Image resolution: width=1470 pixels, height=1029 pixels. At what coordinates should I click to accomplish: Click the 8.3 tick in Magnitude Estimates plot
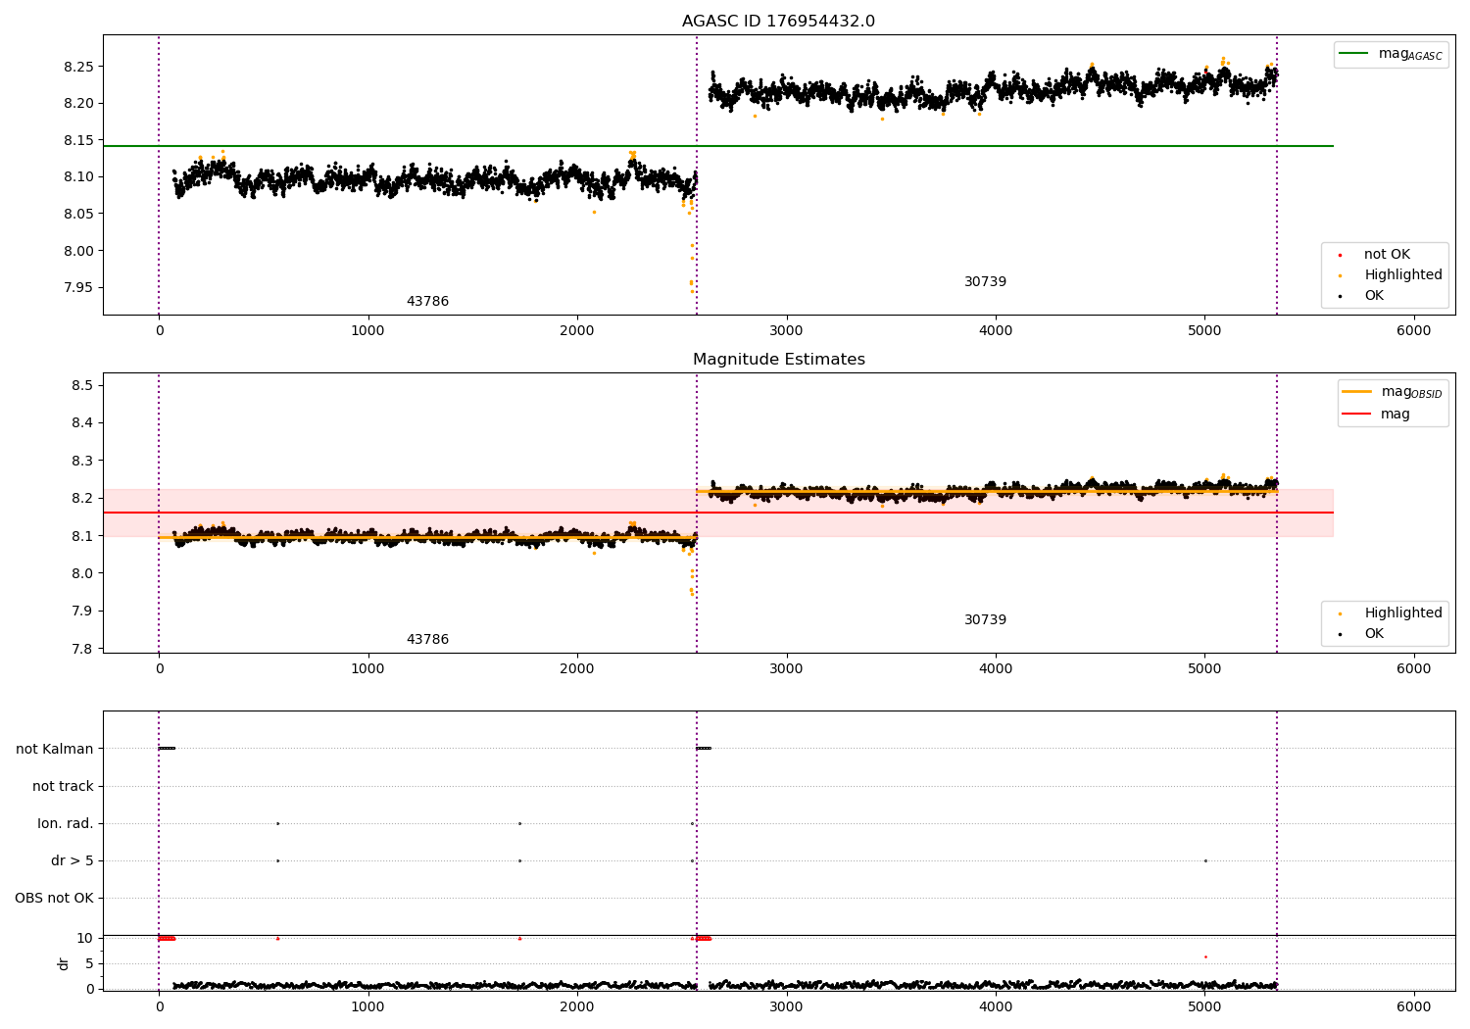pyautogui.click(x=82, y=461)
